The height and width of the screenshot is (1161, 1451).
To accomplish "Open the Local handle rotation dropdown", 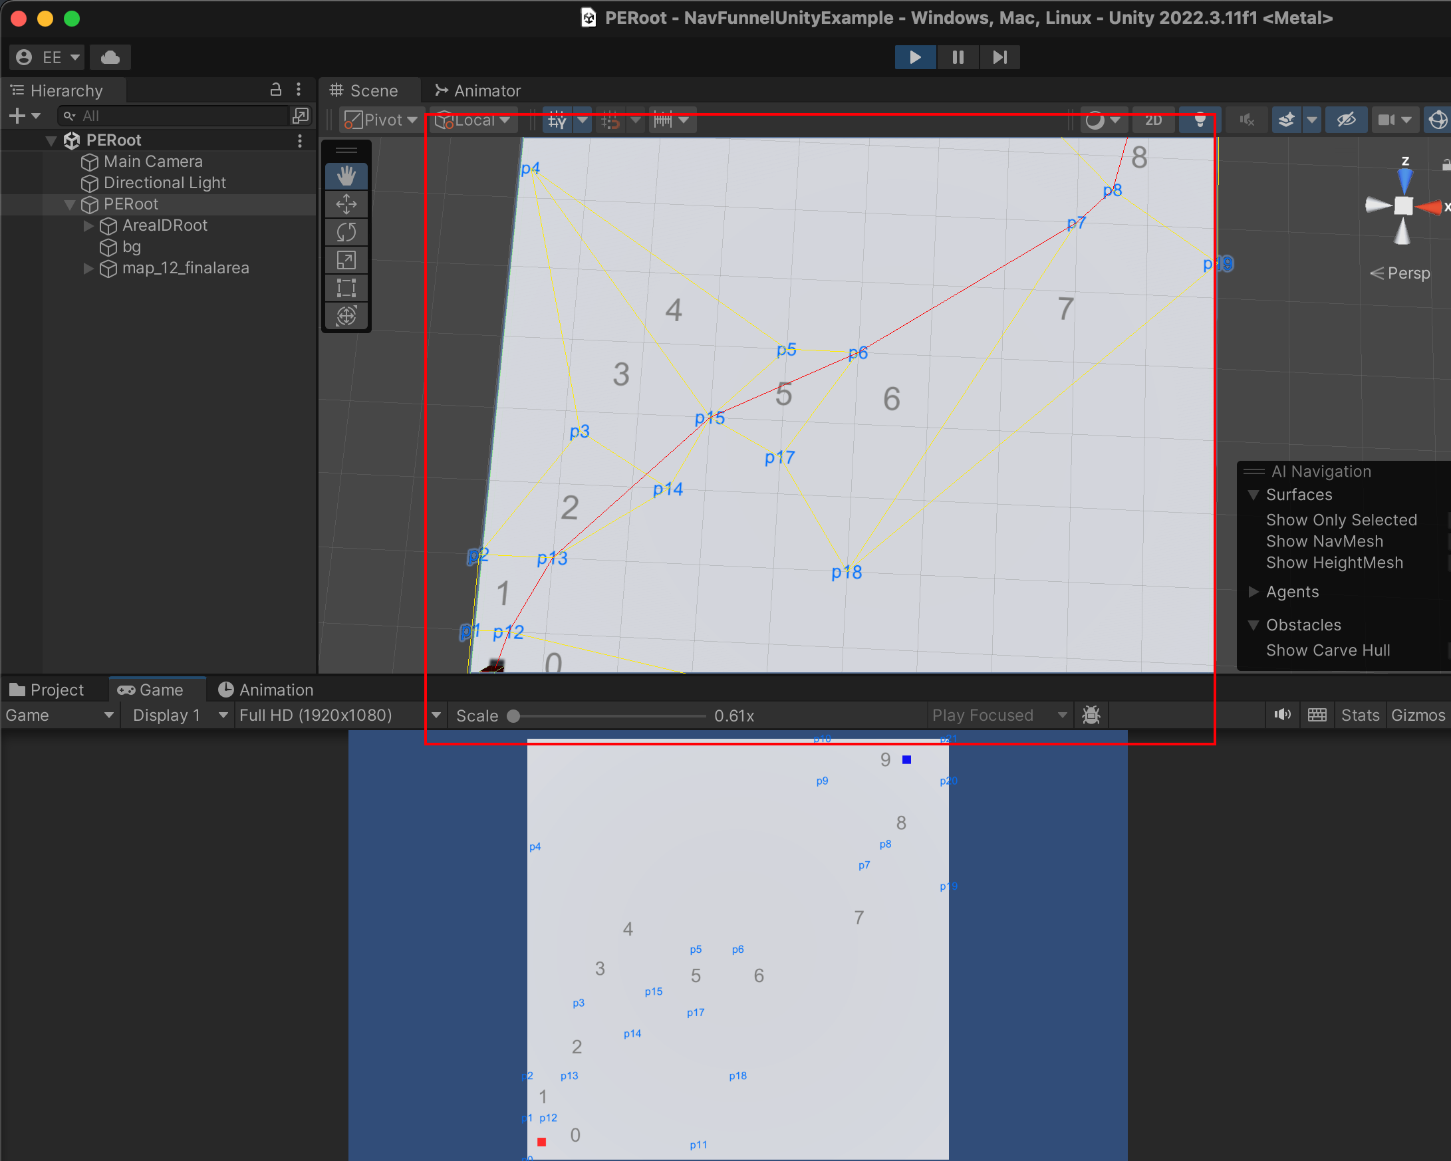I will (473, 120).
